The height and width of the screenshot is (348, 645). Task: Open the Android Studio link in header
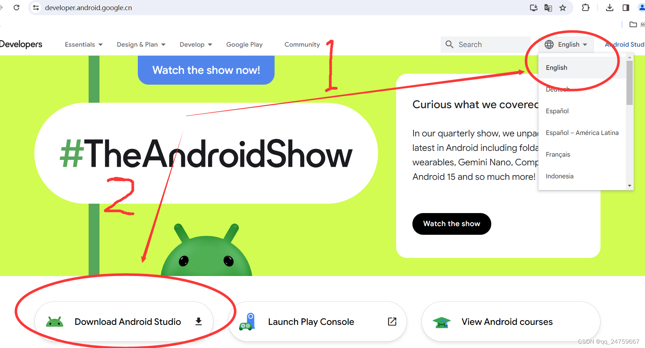625,44
